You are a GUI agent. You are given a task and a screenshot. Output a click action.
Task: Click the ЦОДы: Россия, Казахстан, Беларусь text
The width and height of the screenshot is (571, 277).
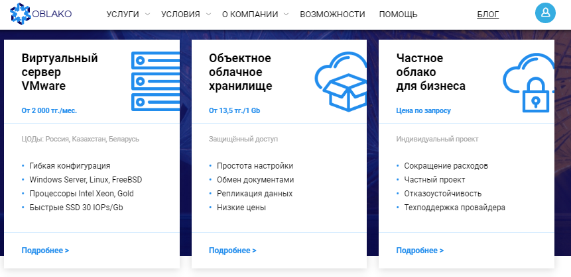(80, 139)
